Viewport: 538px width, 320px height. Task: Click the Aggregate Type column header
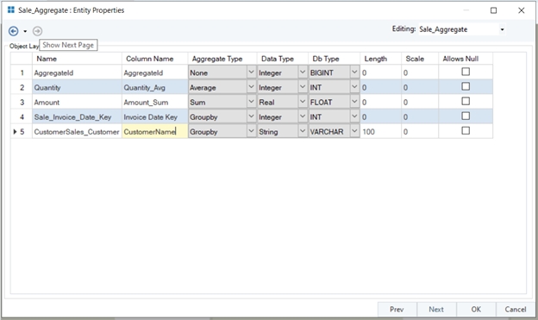pos(217,59)
